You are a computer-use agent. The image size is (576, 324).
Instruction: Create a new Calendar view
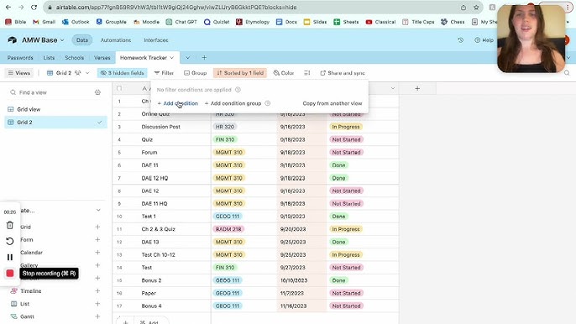pyautogui.click(x=97, y=253)
